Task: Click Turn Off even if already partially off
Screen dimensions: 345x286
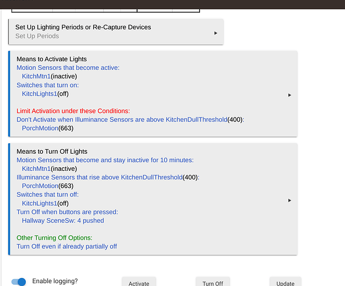Action: click(x=66, y=246)
